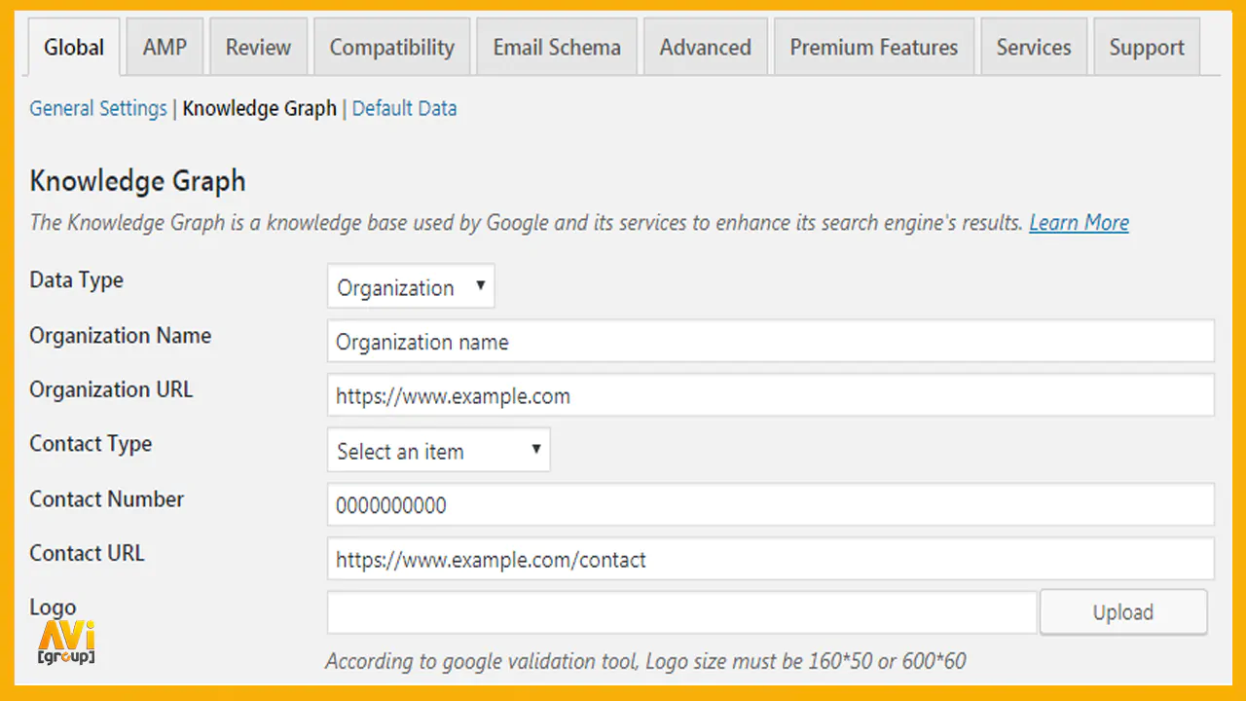1246x701 pixels.
Task: Focus the Organization Name field
Action: tap(770, 342)
